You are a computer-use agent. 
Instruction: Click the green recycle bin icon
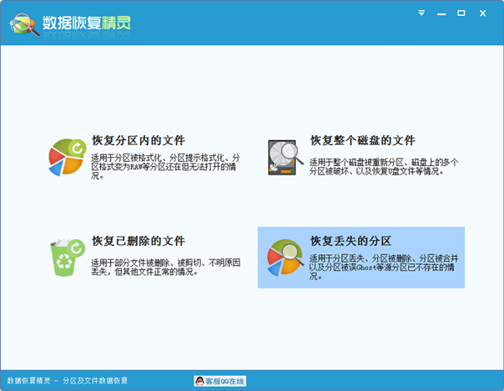pos(67,258)
